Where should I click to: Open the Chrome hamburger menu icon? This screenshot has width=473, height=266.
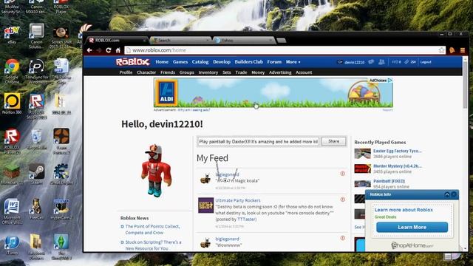463,50
